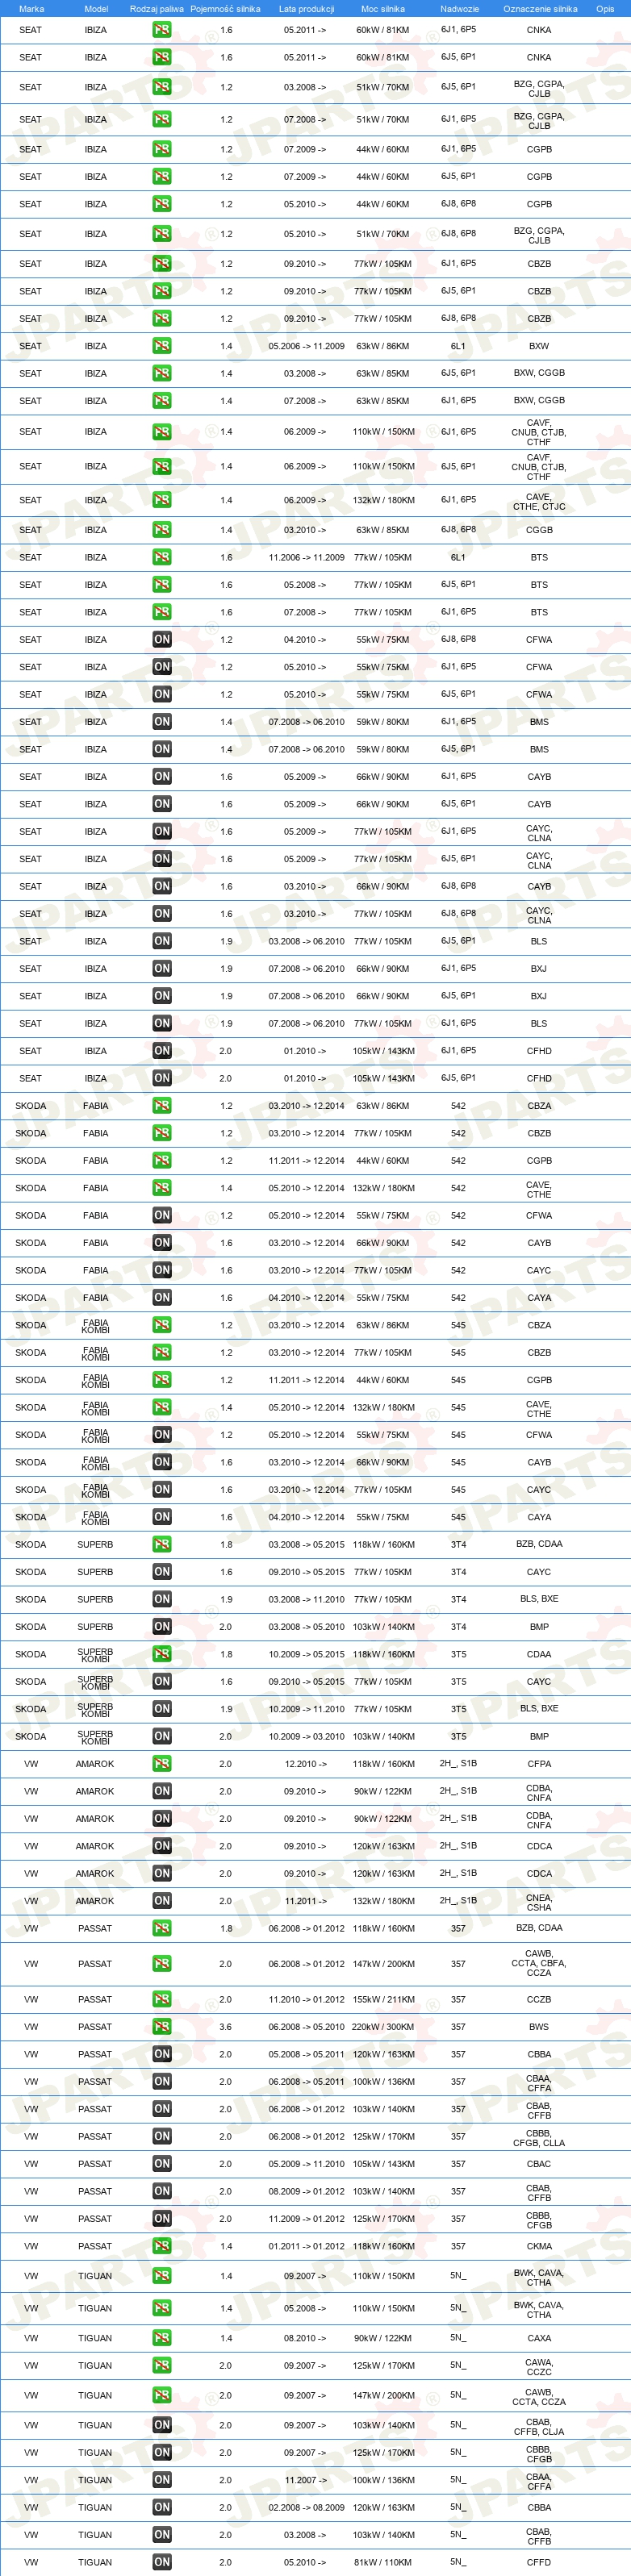
Task: Click the CAWB, CCTA, CBFA, CCZA engine cell
Action: pos(539,1963)
